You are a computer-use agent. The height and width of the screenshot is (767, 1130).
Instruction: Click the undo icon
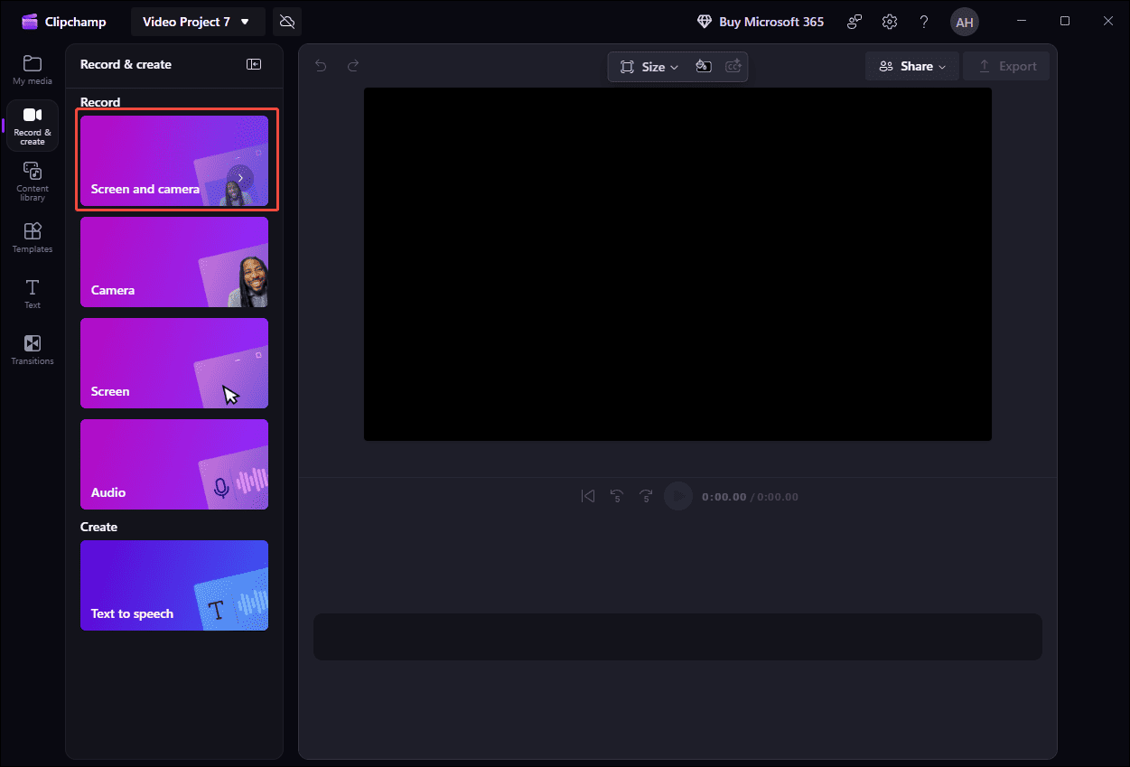click(x=321, y=65)
